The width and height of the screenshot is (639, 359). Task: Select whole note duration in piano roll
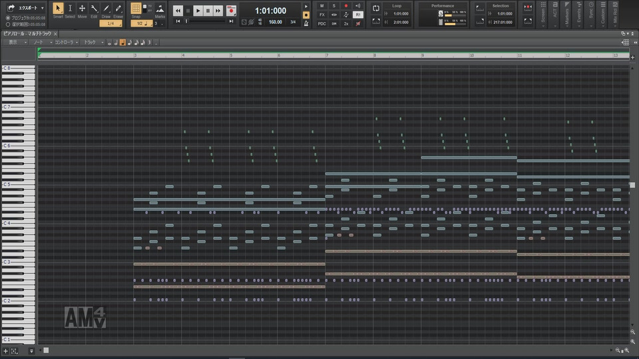pos(109,43)
